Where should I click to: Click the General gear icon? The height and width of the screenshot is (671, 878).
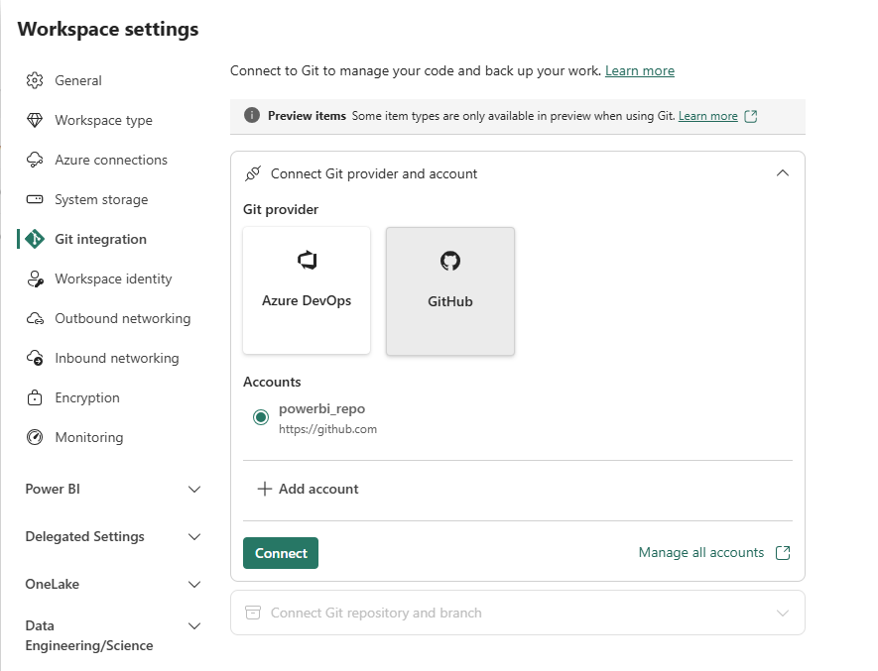(x=35, y=80)
